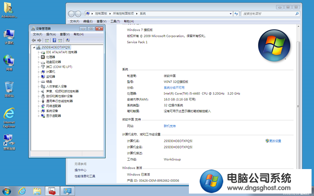314x196 pixels.
Task: Open Internet Explorer from the taskbar
Action: [x=22, y=191]
